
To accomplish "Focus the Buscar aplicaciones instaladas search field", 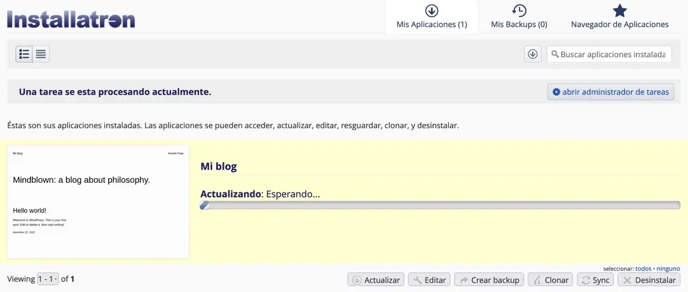I will point(609,55).
